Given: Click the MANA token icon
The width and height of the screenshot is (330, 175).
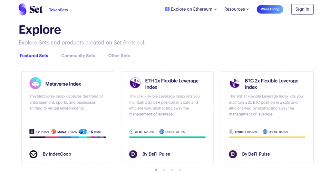Looking at the screenshot, I should (x=53, y=132).
